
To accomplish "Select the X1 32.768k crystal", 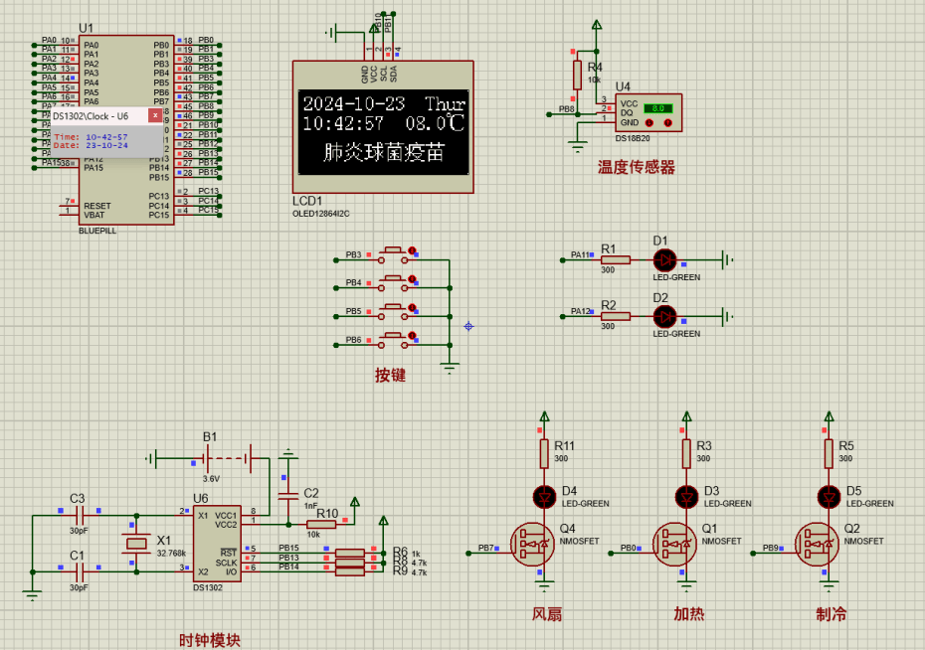I will (134, 543).
